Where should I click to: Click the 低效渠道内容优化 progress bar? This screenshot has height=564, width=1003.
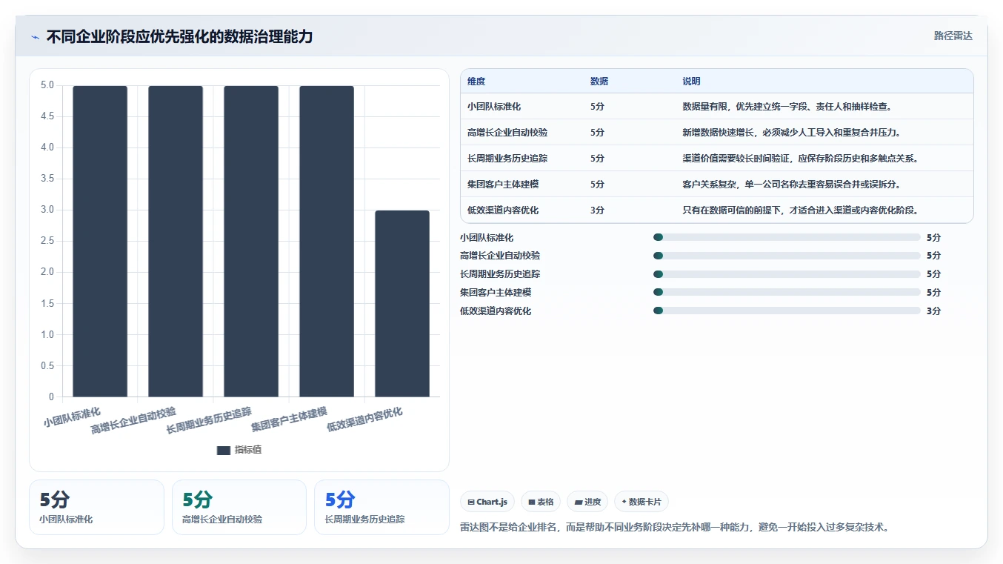coord(787,311)
